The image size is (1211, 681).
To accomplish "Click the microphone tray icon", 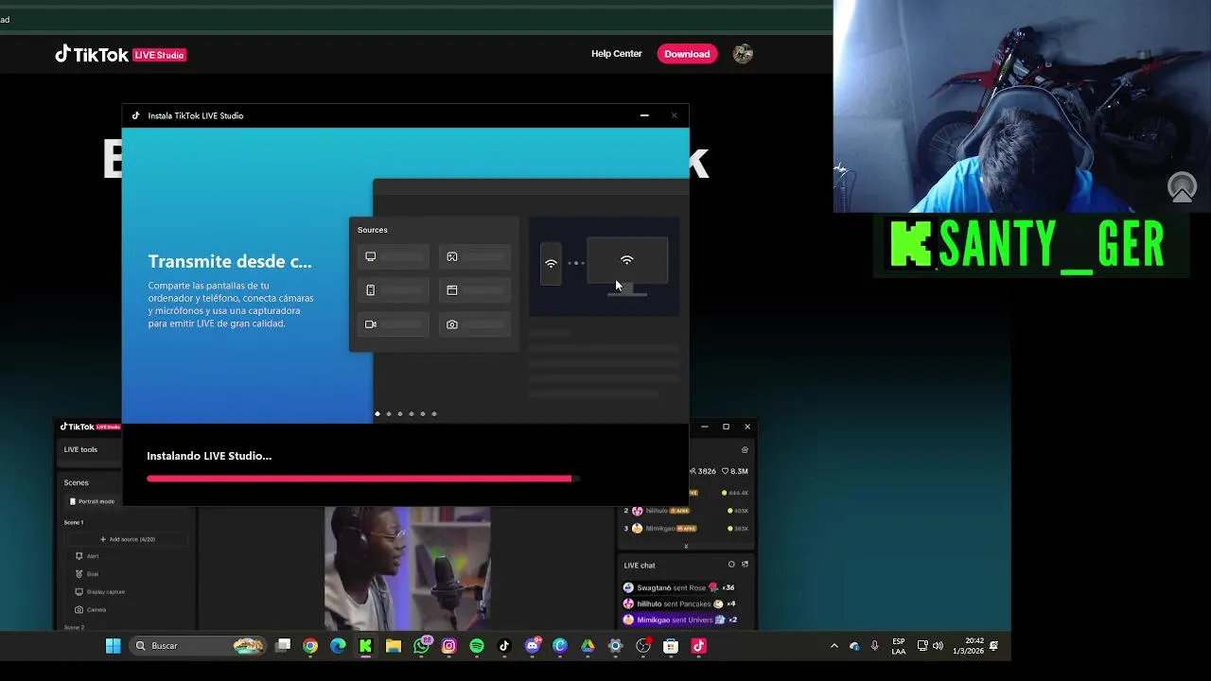I will tap(874, 646).
